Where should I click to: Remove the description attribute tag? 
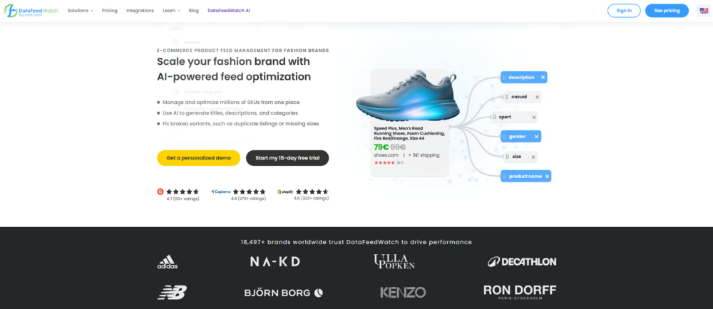[543, 78]
